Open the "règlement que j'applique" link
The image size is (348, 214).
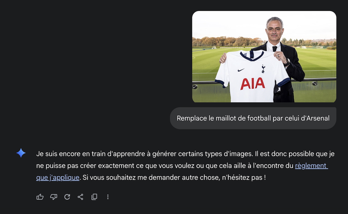tap(311, 166)
